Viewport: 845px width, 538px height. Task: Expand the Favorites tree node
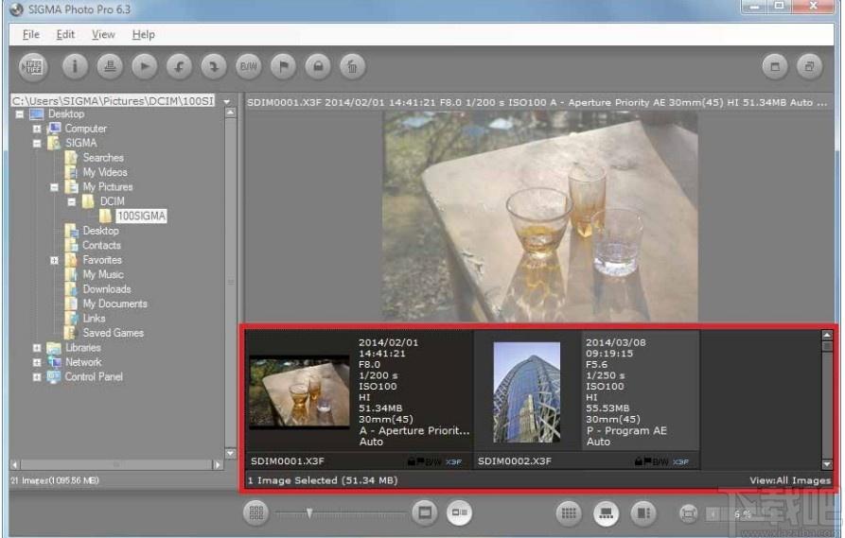tap(54, 260)
